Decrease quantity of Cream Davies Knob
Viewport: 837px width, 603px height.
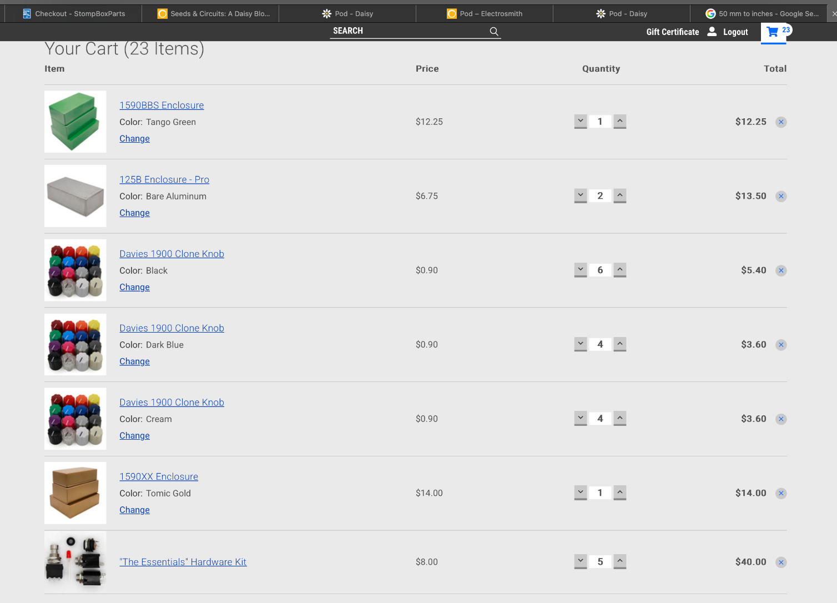pos(581,419)
